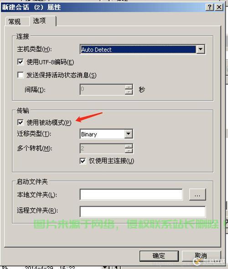
Task: Decrease 多个转机 spinner value
Action: (129, 151)
